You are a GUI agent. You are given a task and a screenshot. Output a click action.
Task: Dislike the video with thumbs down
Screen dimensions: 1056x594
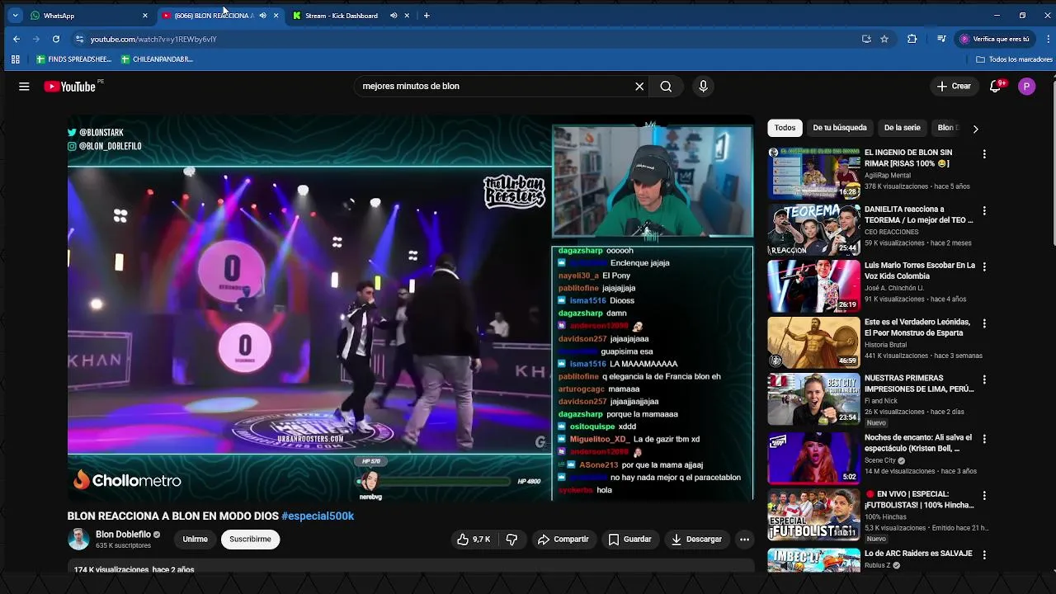pyautogui.click(x=511, y=539)
